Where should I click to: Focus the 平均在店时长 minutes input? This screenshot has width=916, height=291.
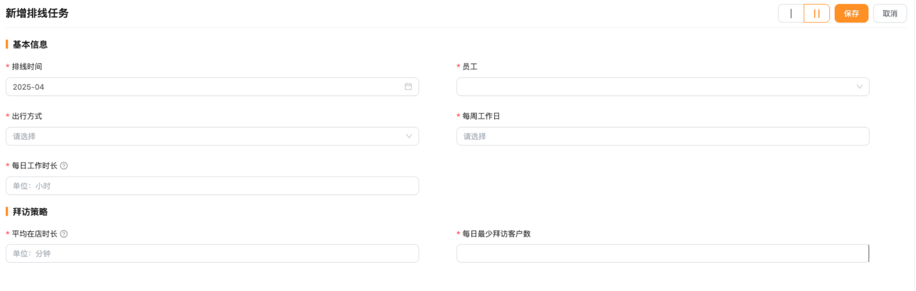pos(212,254)
